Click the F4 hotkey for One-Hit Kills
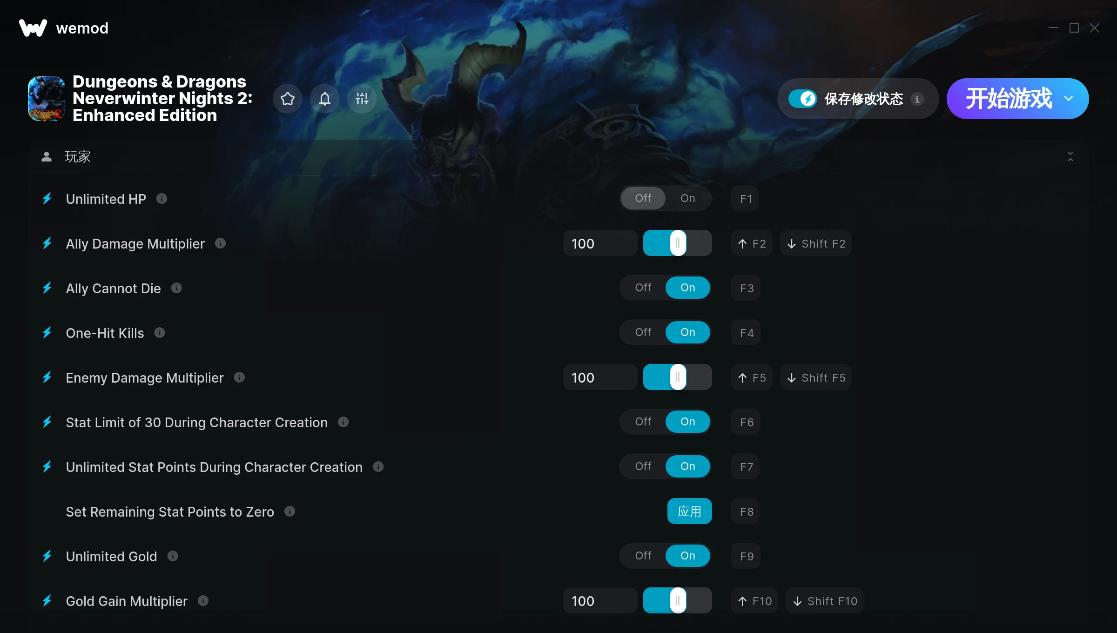Image resolution: width=1117 pixels, height=633 pixels. (746, 333)
